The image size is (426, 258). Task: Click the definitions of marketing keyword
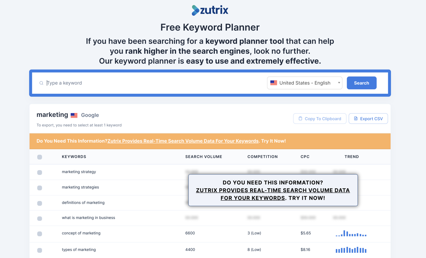click(83, 203)
